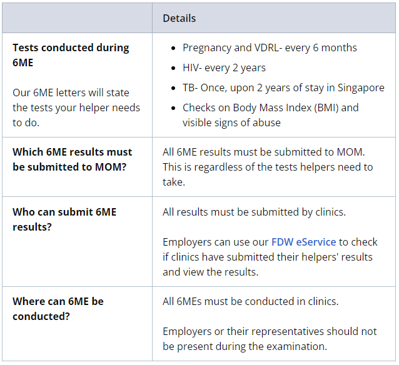Click the 'TB- Once, upon 2 years' bullet
399x365 pixels.
[x=283, y=87]
